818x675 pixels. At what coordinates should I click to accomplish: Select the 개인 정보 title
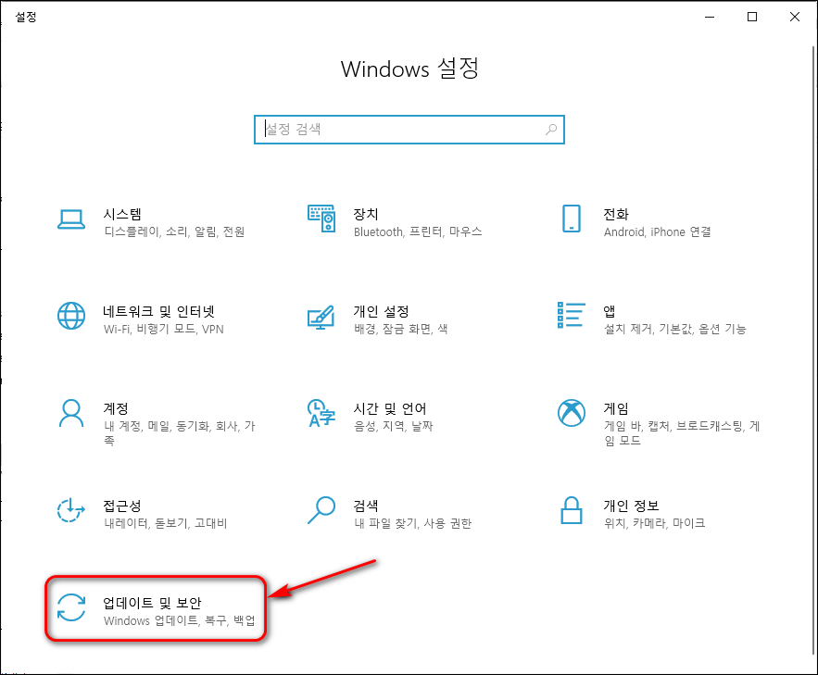tap(631, 506)
